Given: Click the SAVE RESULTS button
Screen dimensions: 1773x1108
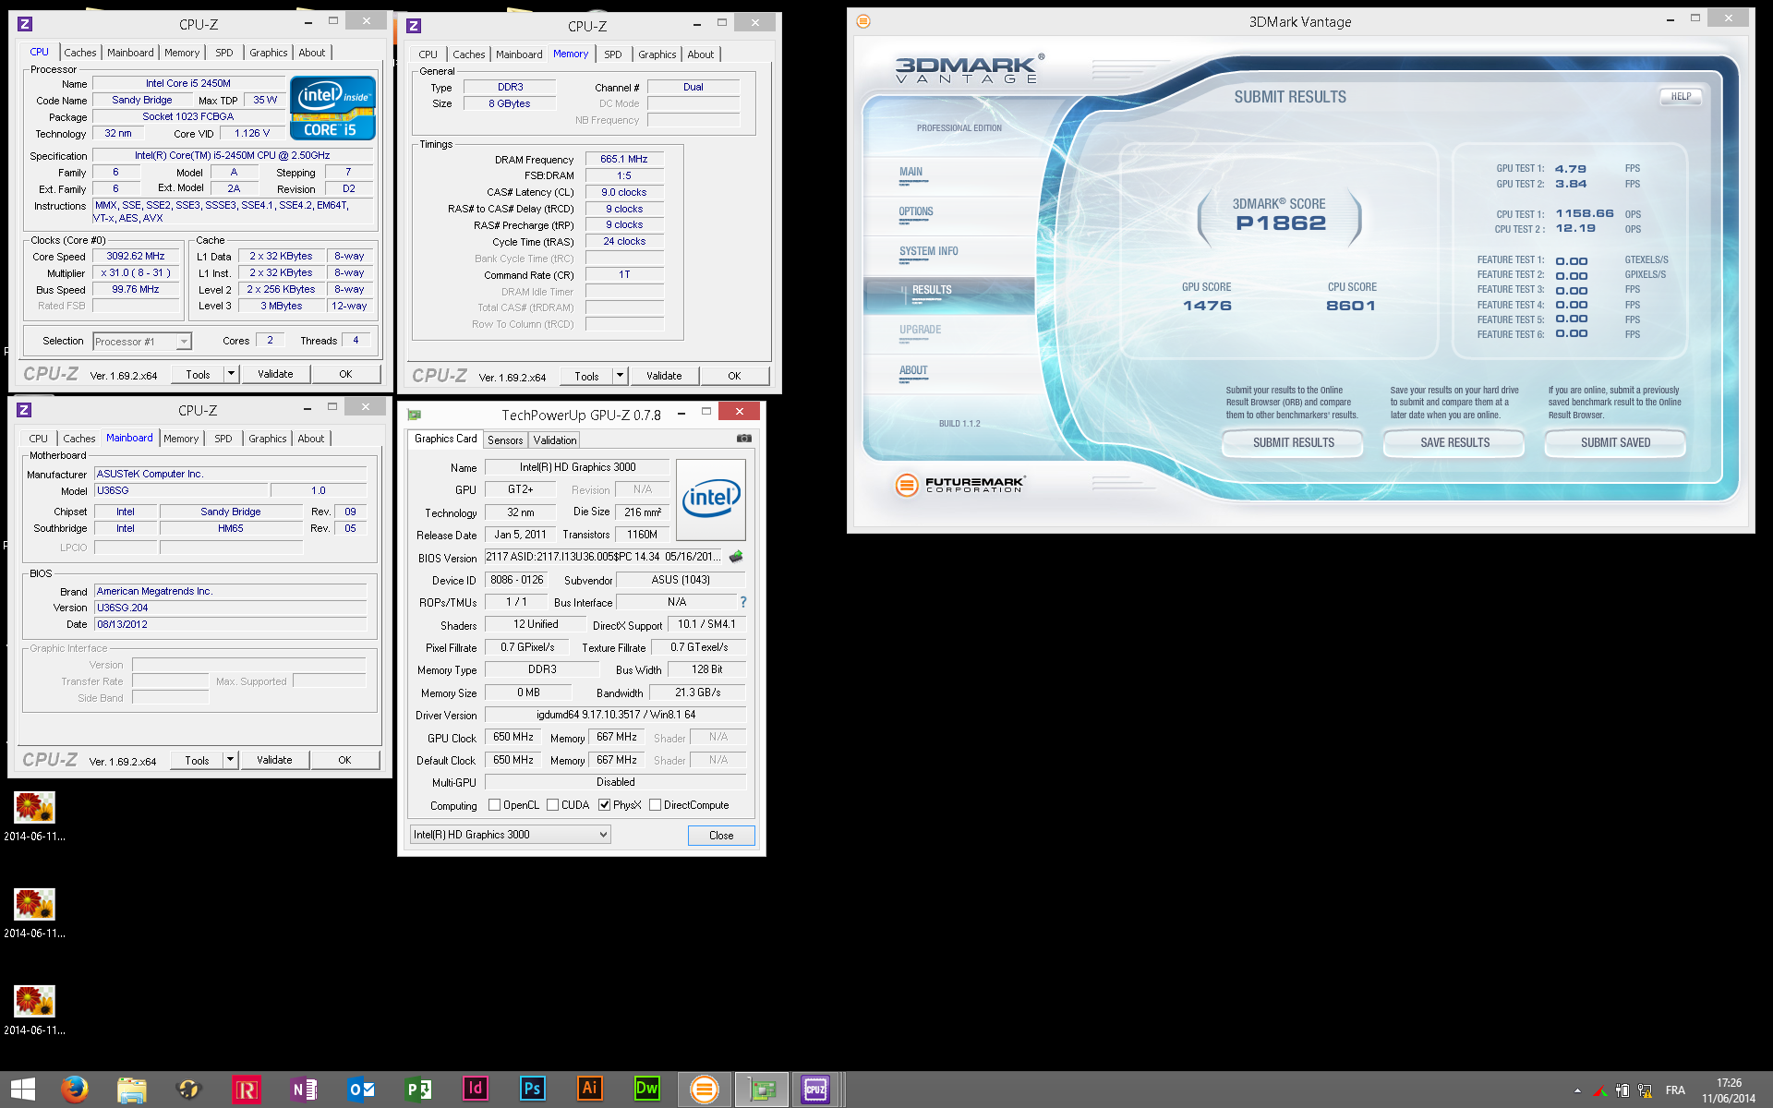Looking at the screenshot, I should coord(1454,443).
